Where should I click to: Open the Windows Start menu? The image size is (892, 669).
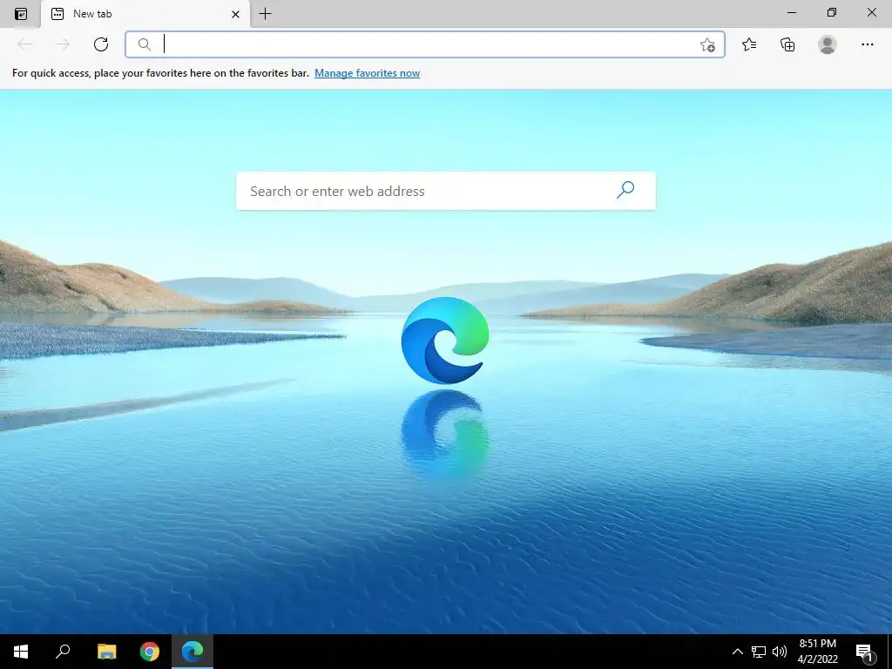click(21, 652)
